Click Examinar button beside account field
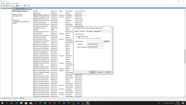Screen dimensions: 186x105 click(107, 41)
